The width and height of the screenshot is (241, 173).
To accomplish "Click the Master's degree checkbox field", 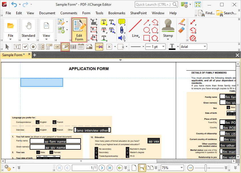I will (128, 152).
